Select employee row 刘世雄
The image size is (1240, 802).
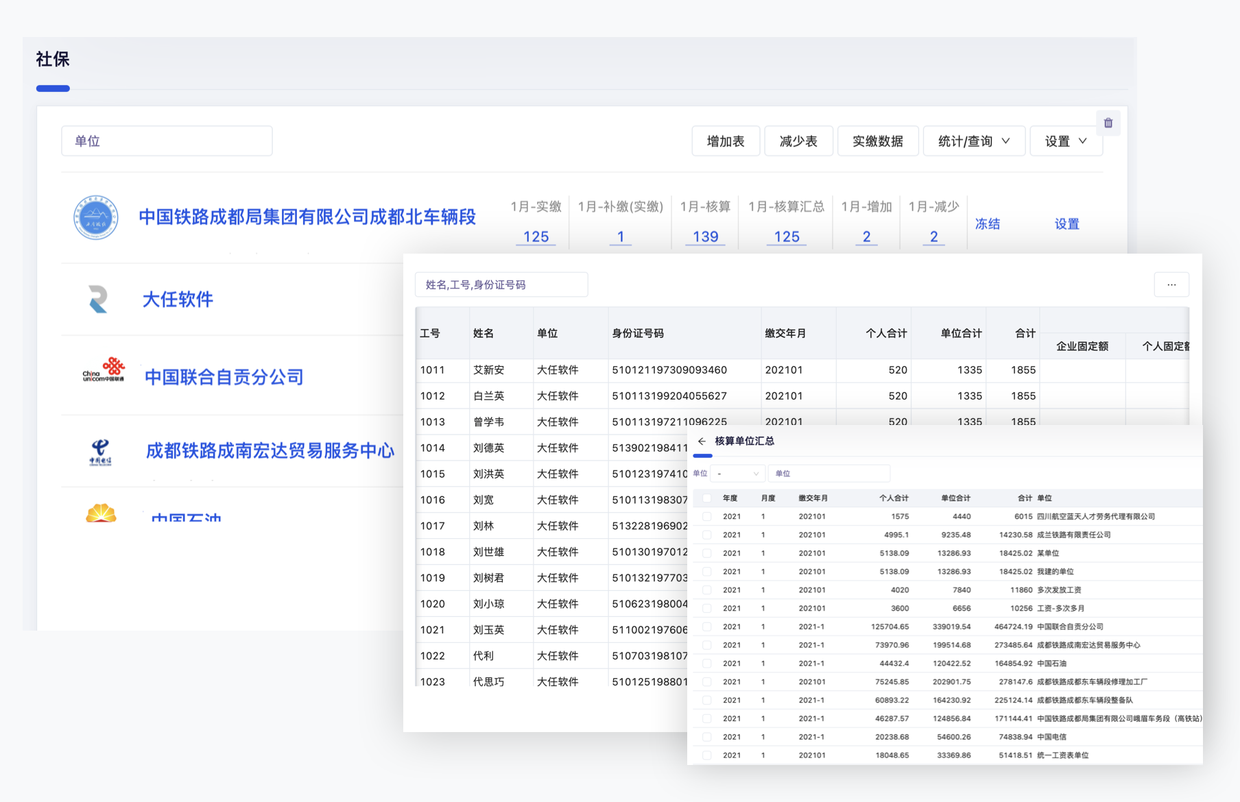tap(552, 552)
